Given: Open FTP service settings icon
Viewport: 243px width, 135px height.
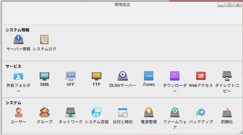Looking at the screenshot, I should [x=97, y=76].
